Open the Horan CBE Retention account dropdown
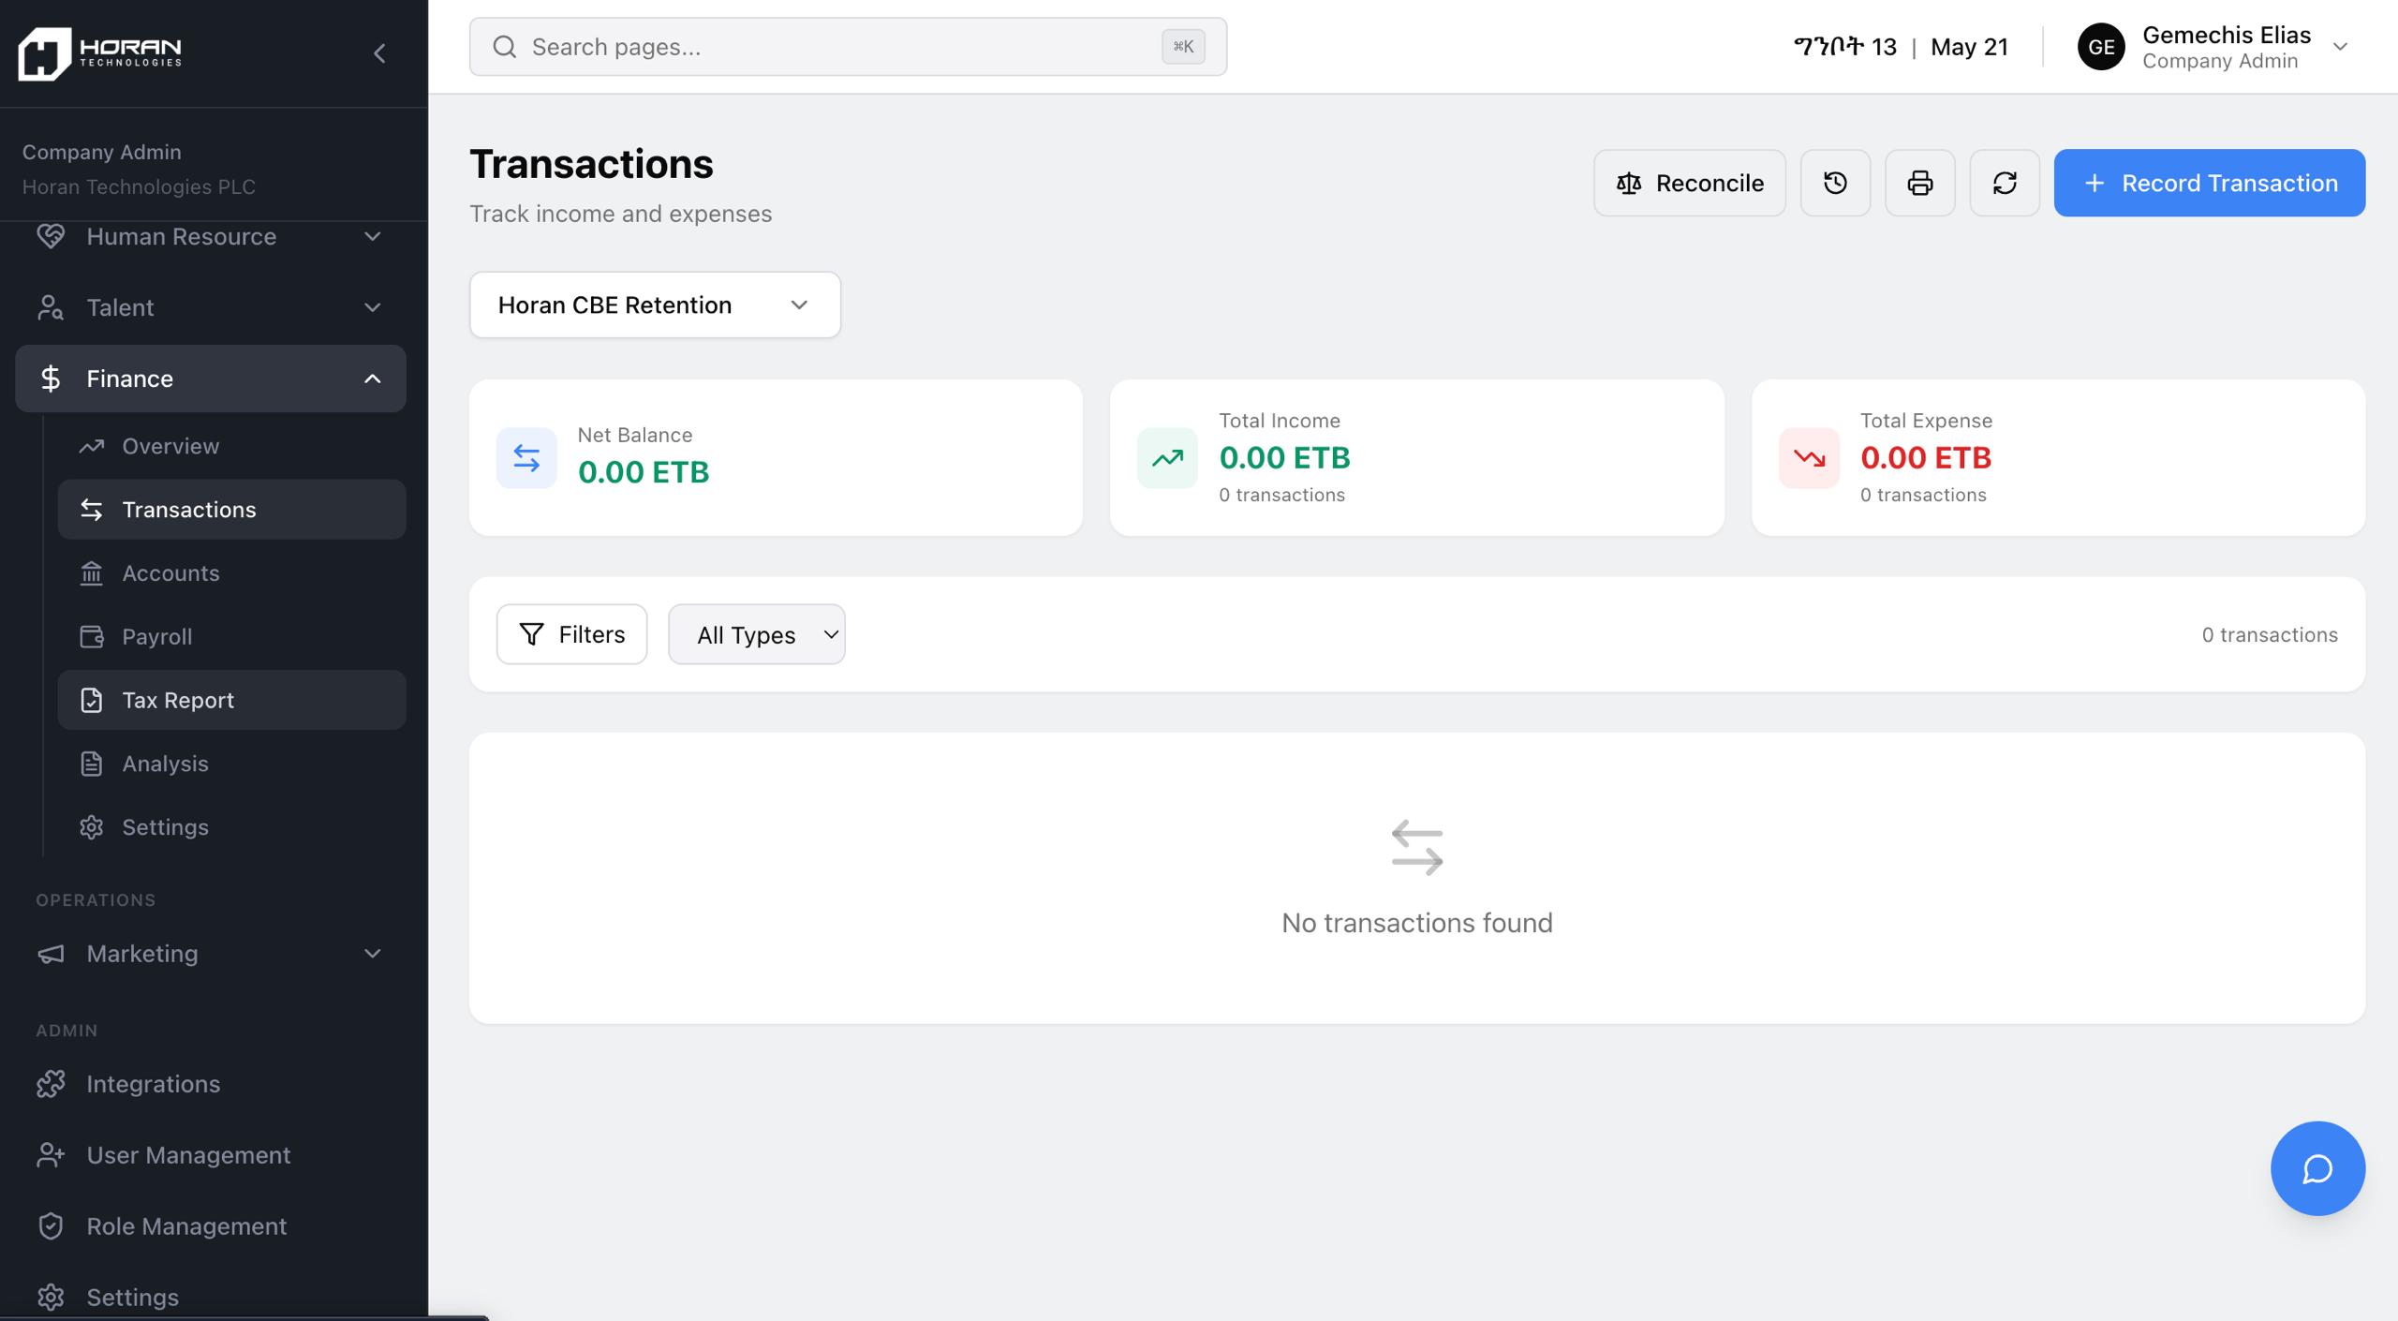Viewport: 2398px width, 1321px height. pos(655,304)
